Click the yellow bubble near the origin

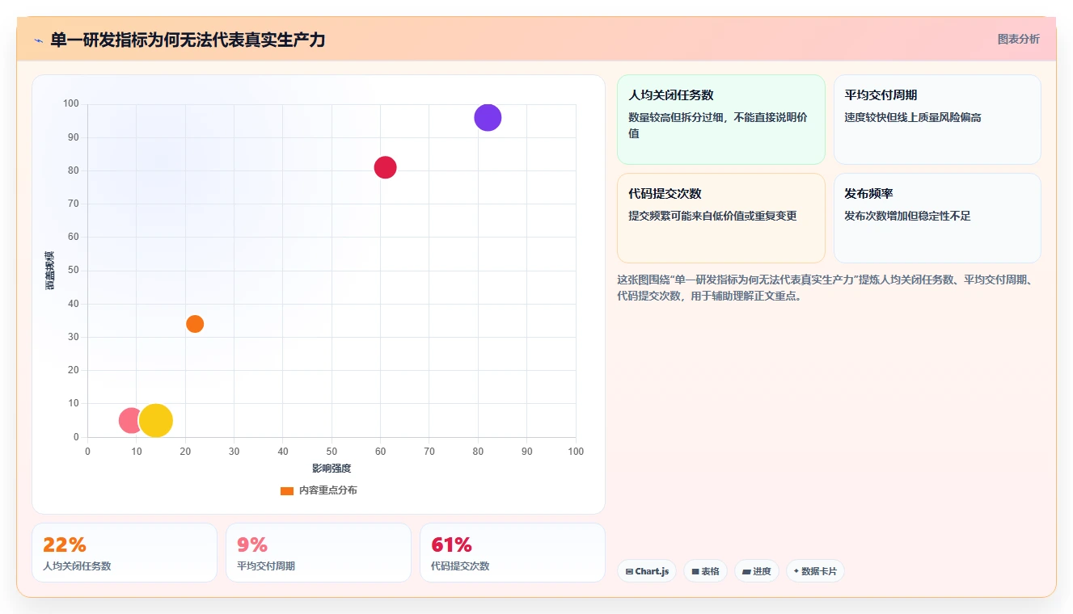coord(155,420)
